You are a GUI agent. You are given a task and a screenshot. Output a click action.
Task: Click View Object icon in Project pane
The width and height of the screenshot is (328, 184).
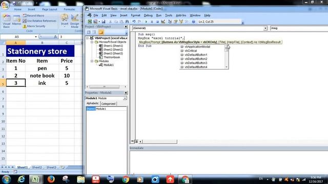pos(94,32)
